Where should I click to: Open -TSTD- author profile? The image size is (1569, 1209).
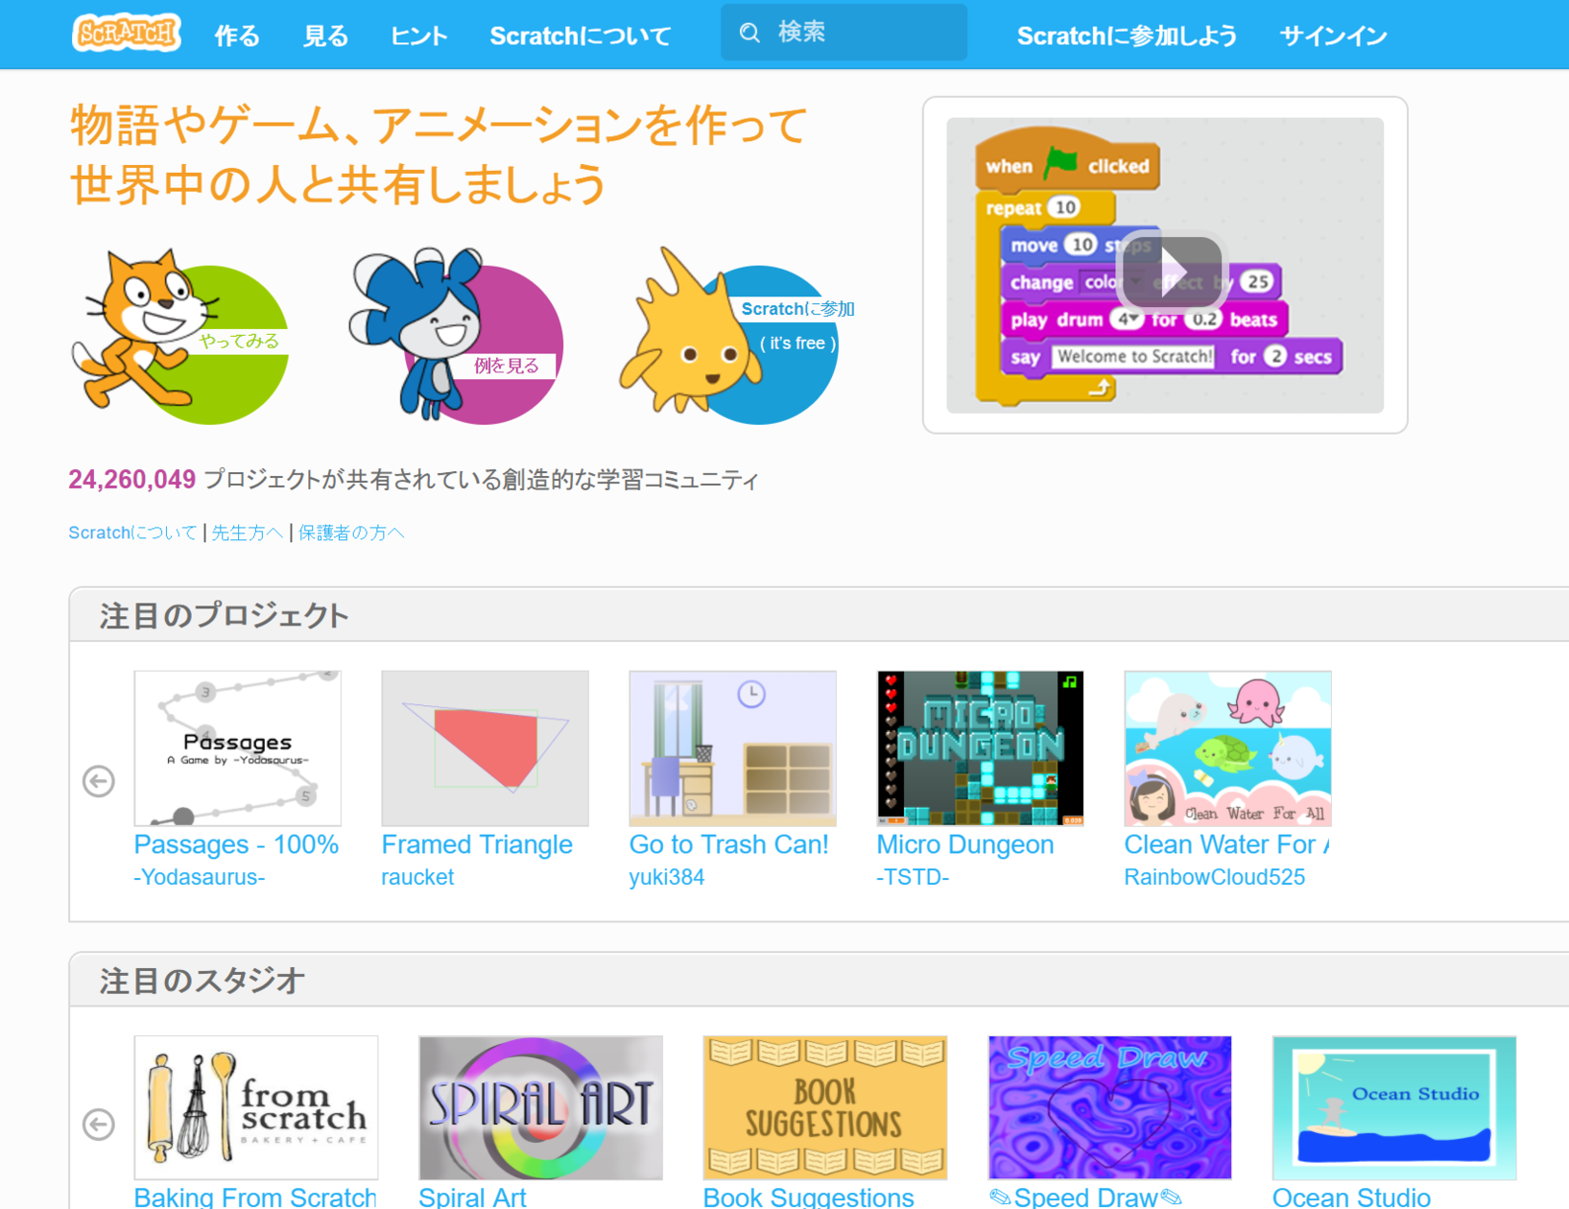(913, 877)
